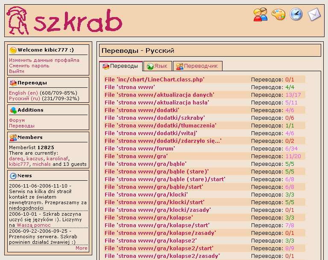Open File 'strona www/gra/kolapse2/start'
328x260 pixels.
pyautogui.click(x=159, y=248)
